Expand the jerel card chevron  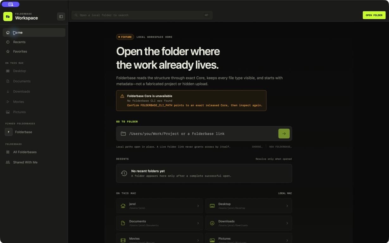[x=198, y=206]
